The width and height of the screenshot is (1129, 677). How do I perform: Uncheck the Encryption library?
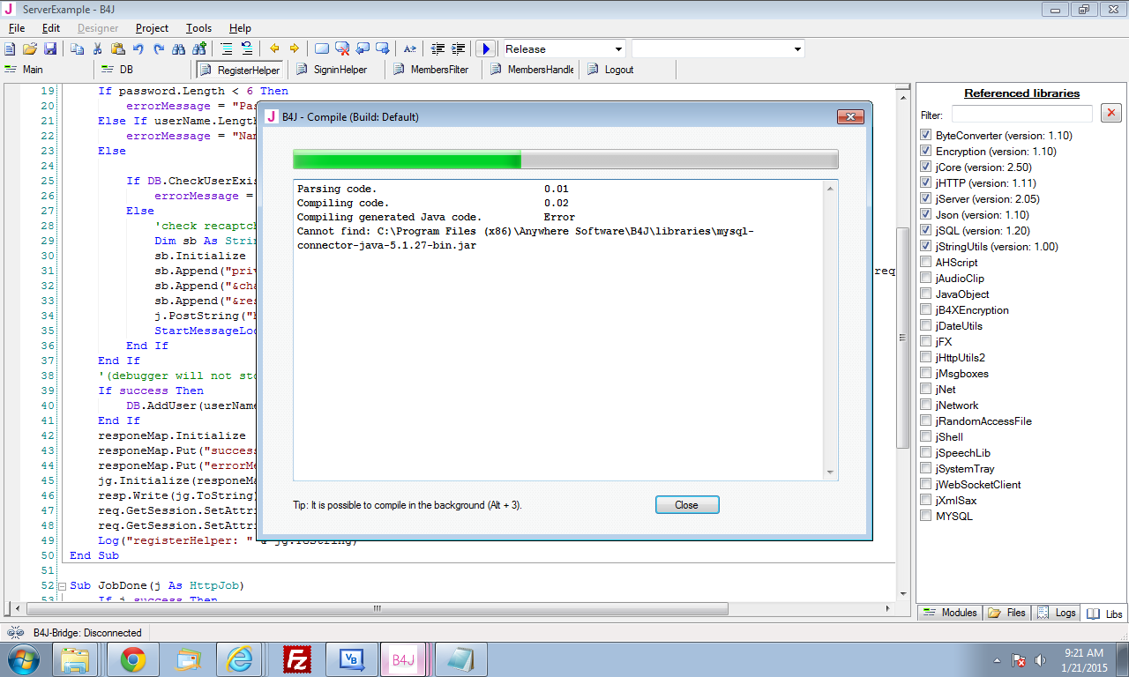(925, 152)
